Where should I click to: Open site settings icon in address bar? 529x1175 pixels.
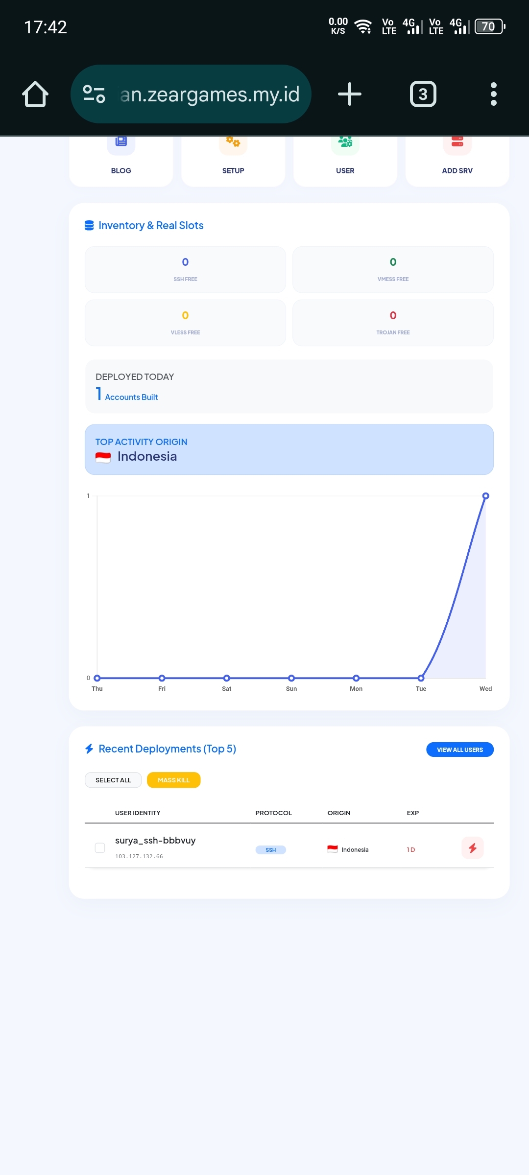(x=94, y=94)
